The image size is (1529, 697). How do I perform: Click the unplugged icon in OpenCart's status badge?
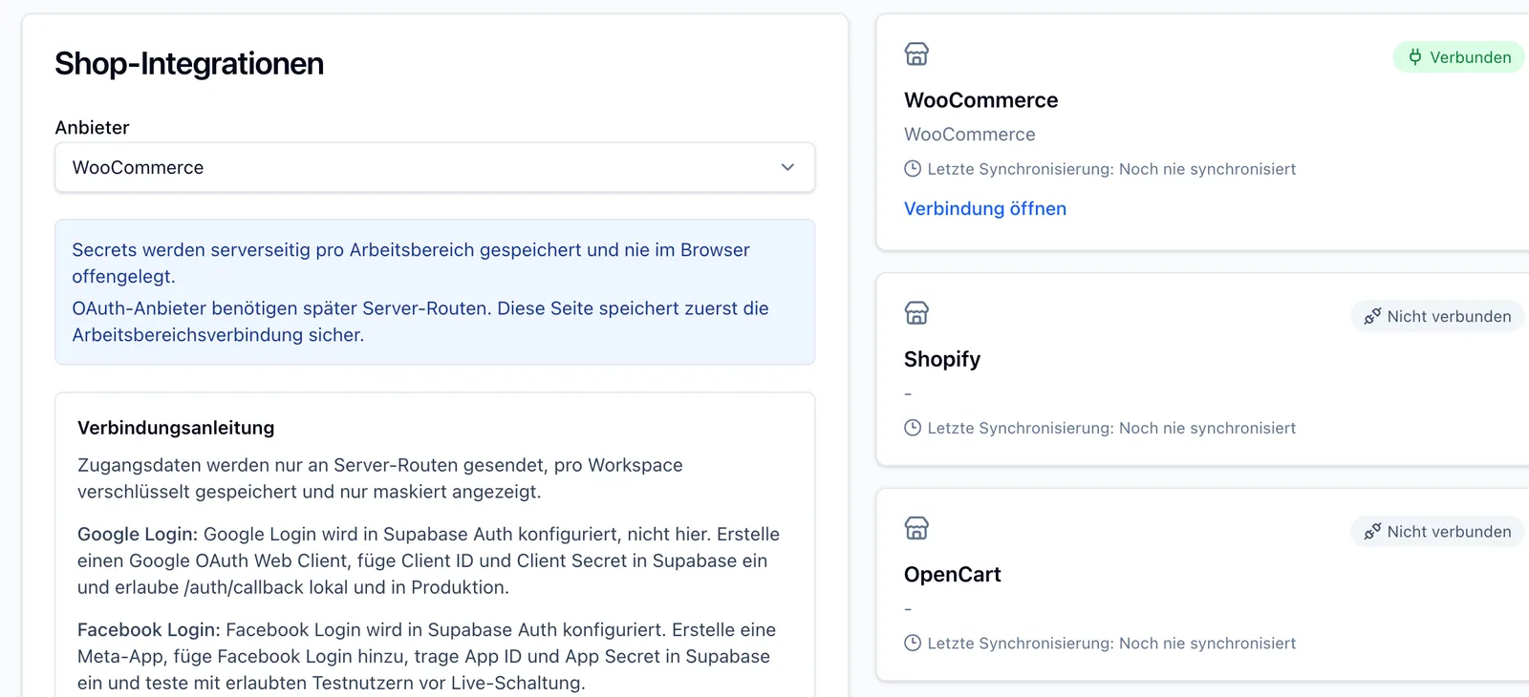click(1372, 532)
